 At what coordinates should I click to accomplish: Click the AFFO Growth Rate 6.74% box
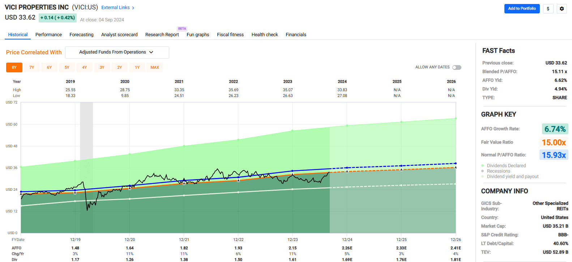pos(555,129)
